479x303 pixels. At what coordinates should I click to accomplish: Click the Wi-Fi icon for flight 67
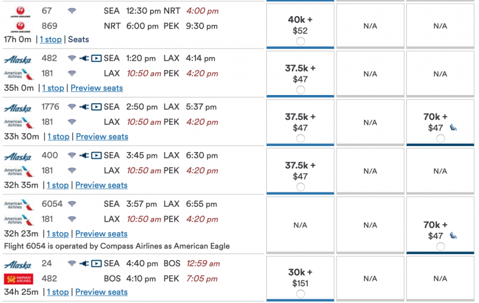coord(72,11)
